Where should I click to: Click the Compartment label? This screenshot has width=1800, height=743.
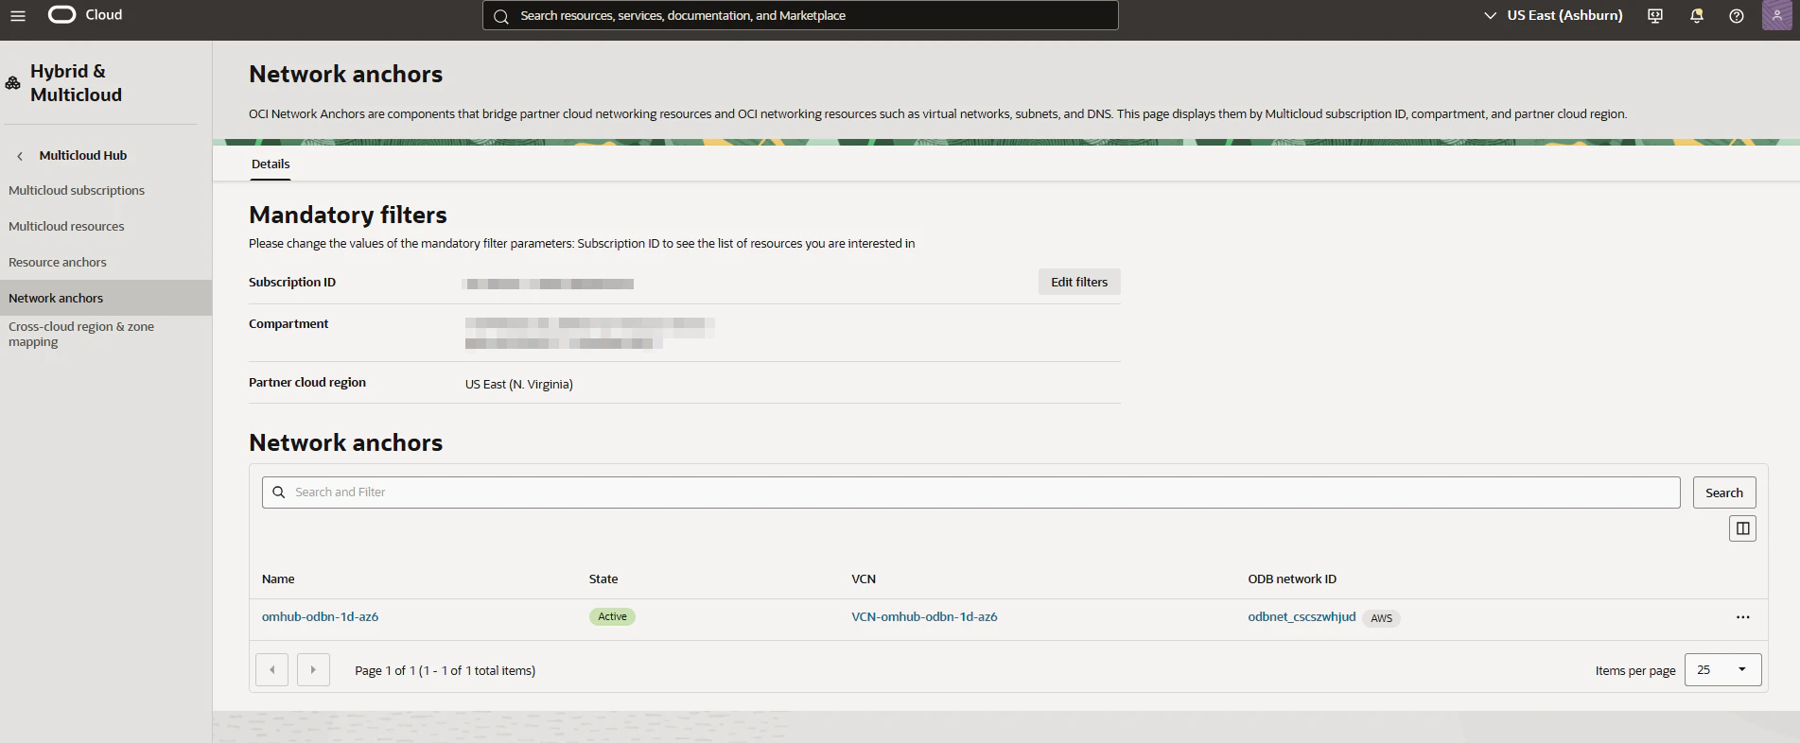pyautogui.click(x=288, y=324)
